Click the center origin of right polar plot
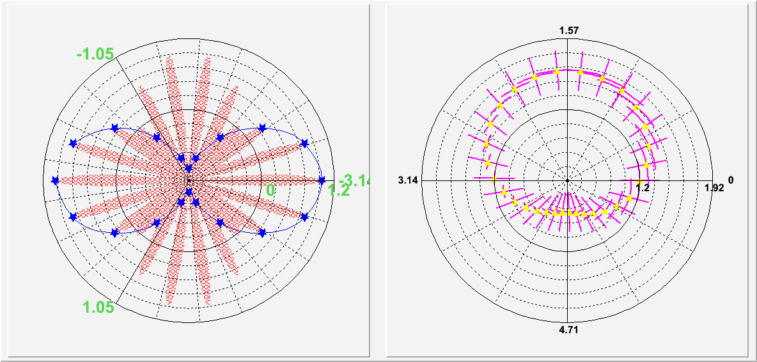 (x=568, y=181)
